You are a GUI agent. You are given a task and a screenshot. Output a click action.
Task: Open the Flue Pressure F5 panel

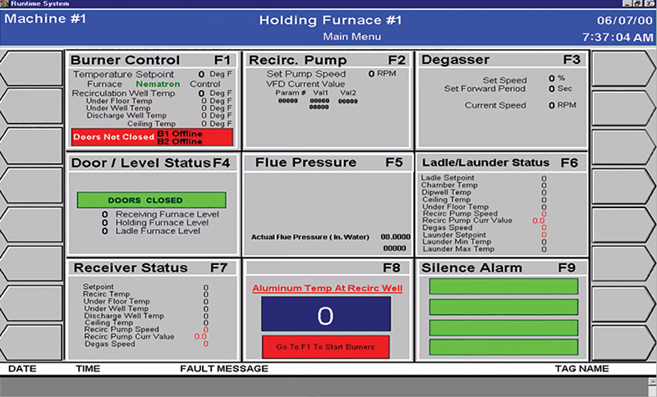click(x=327, y=162)
